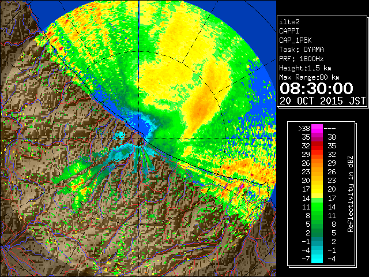Screen dimensions: 369x277
Task: Click the 08:30:00 timestamp text
Action: [317, 88]
